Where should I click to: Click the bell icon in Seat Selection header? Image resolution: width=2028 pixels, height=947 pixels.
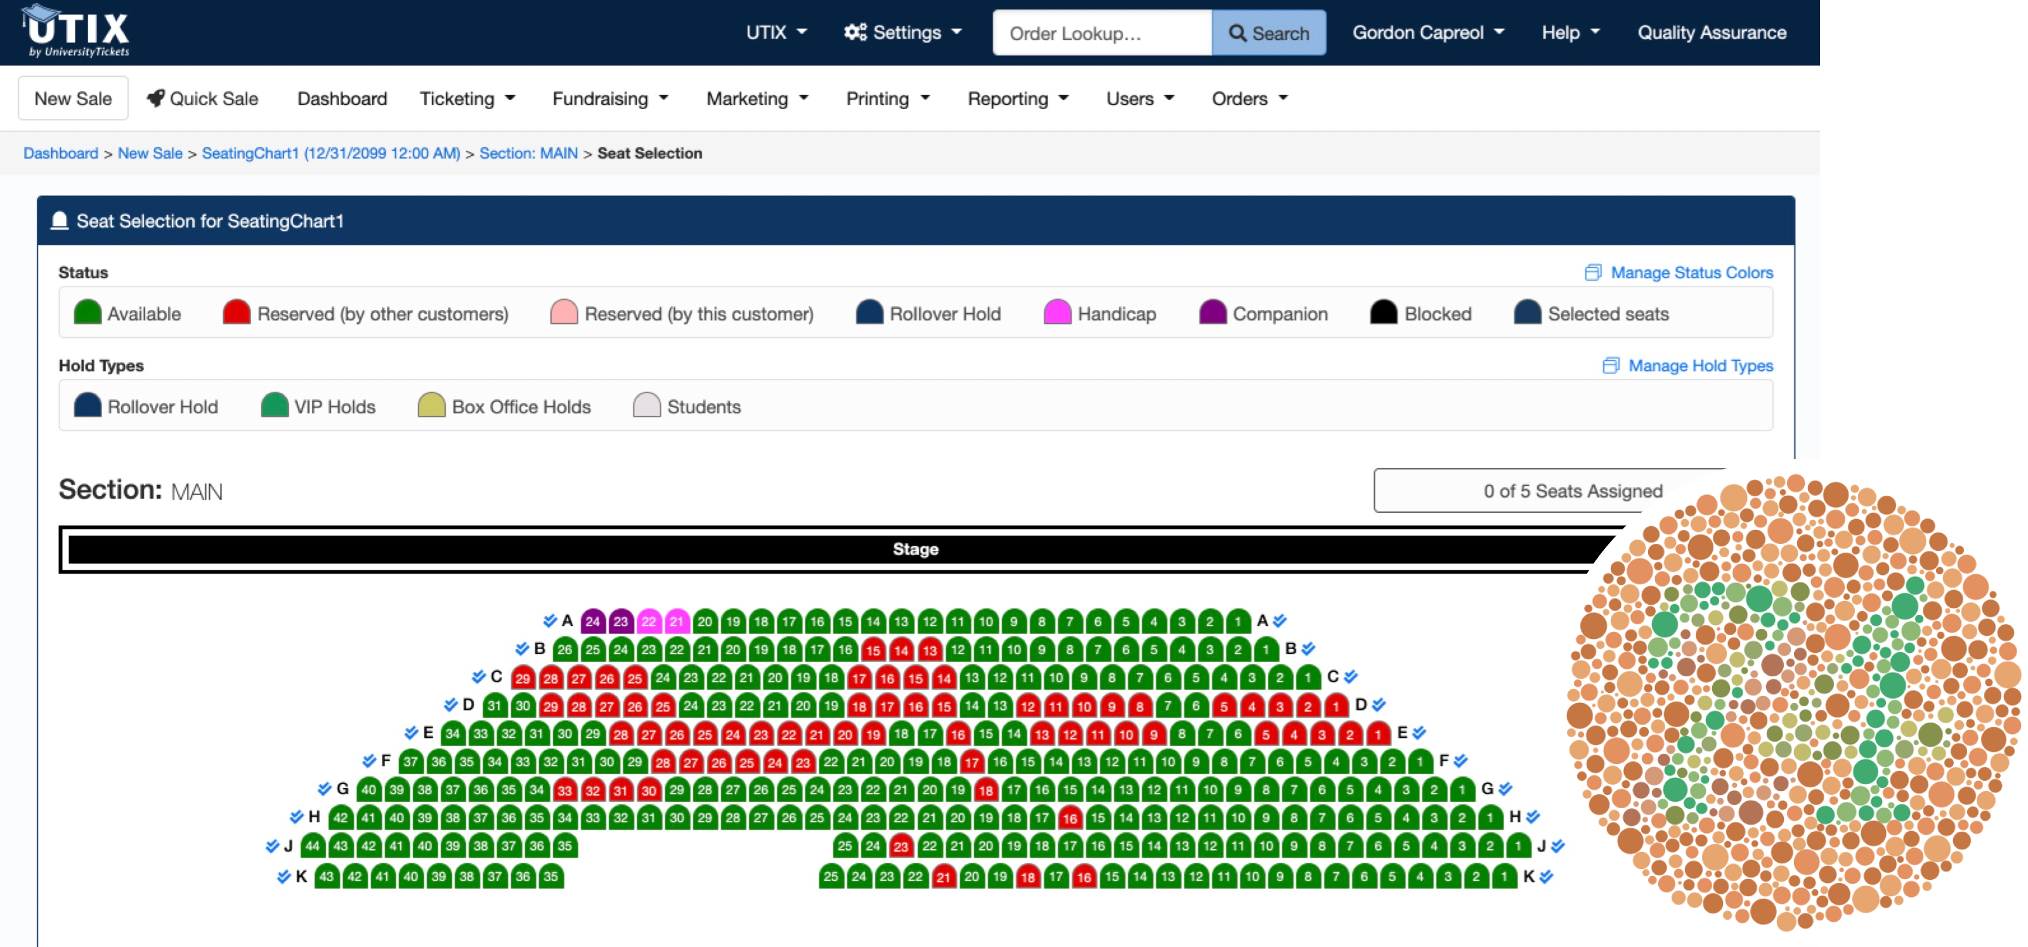[x=59, y=221]
